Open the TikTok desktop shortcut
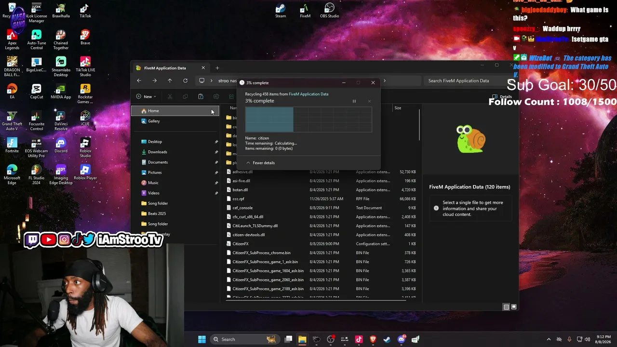Image resolution: width=617 pixels, height=347 pixels. (85, 11)
